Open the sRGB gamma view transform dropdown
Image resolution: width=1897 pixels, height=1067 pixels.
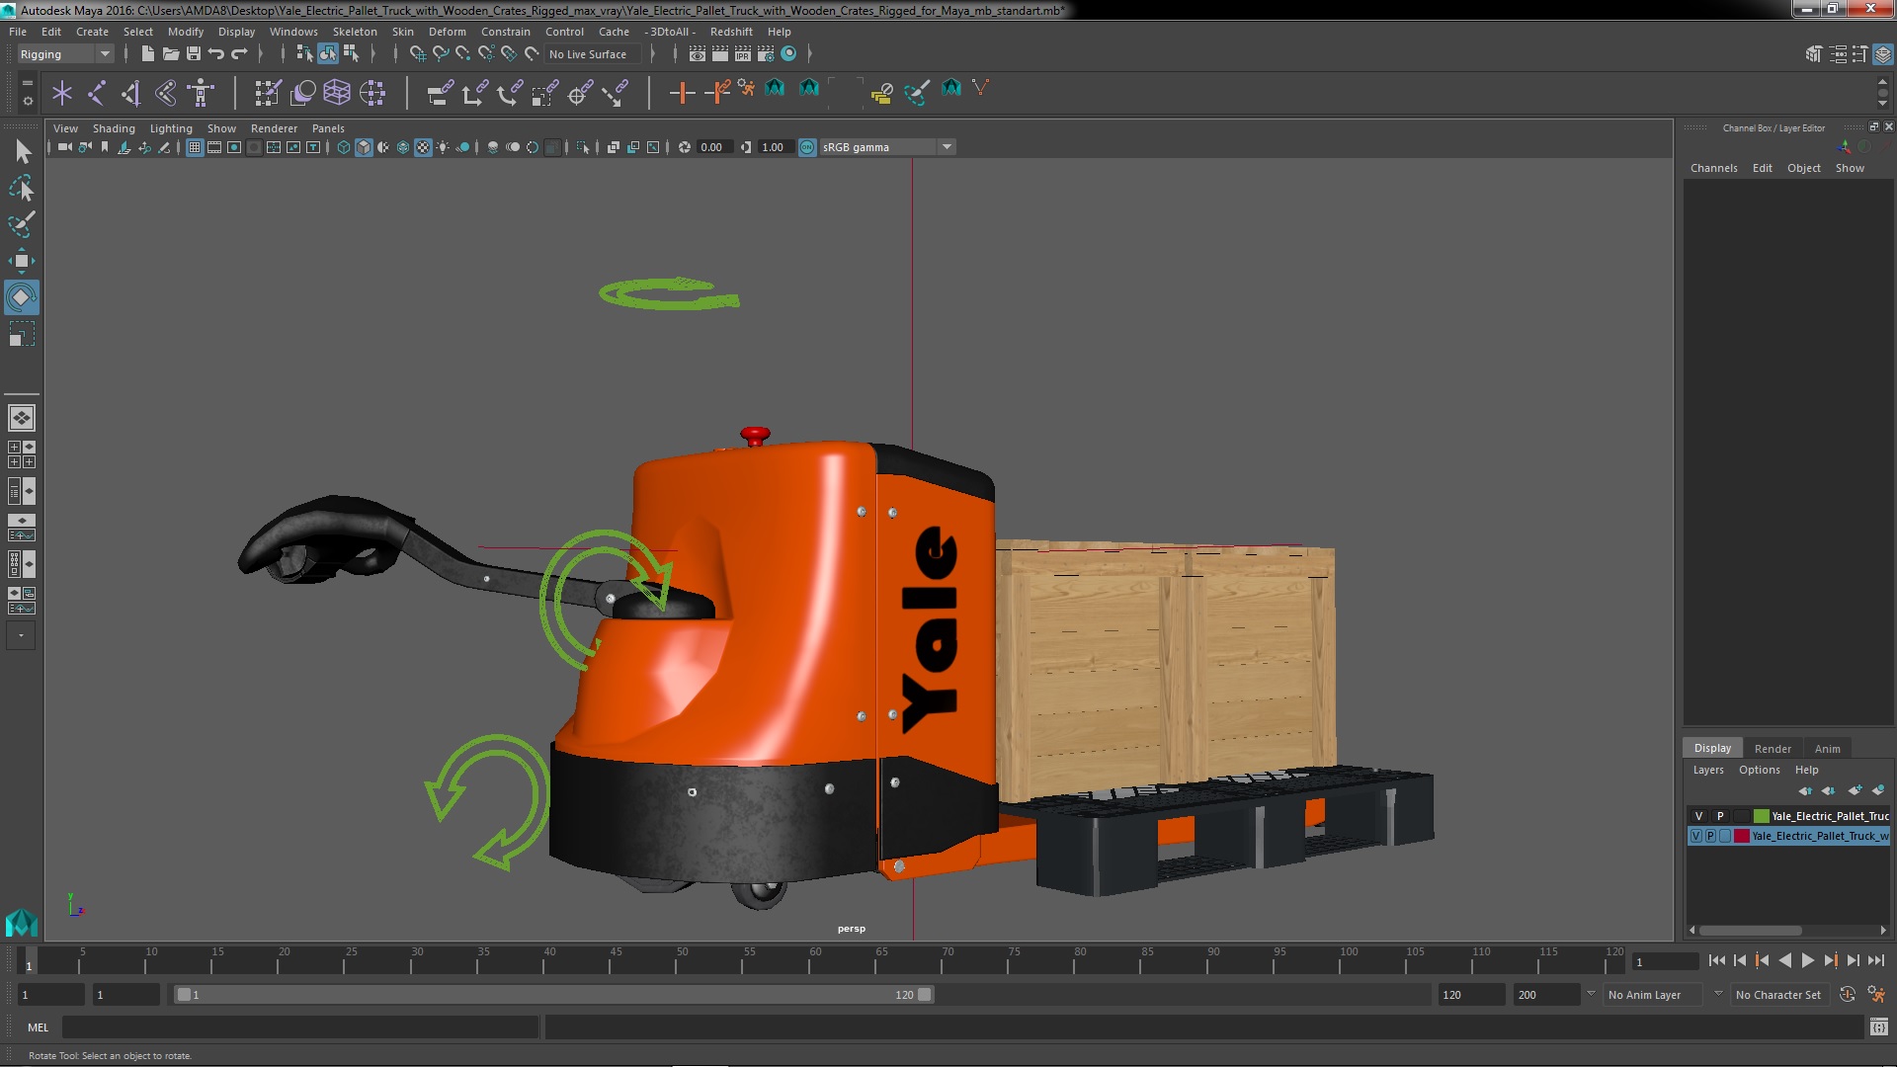click(x=887, y=147)
